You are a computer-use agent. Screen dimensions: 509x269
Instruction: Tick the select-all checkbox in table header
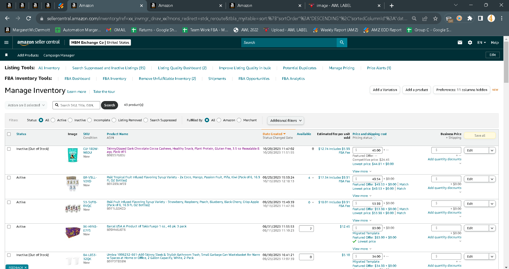tap(9, 134)
